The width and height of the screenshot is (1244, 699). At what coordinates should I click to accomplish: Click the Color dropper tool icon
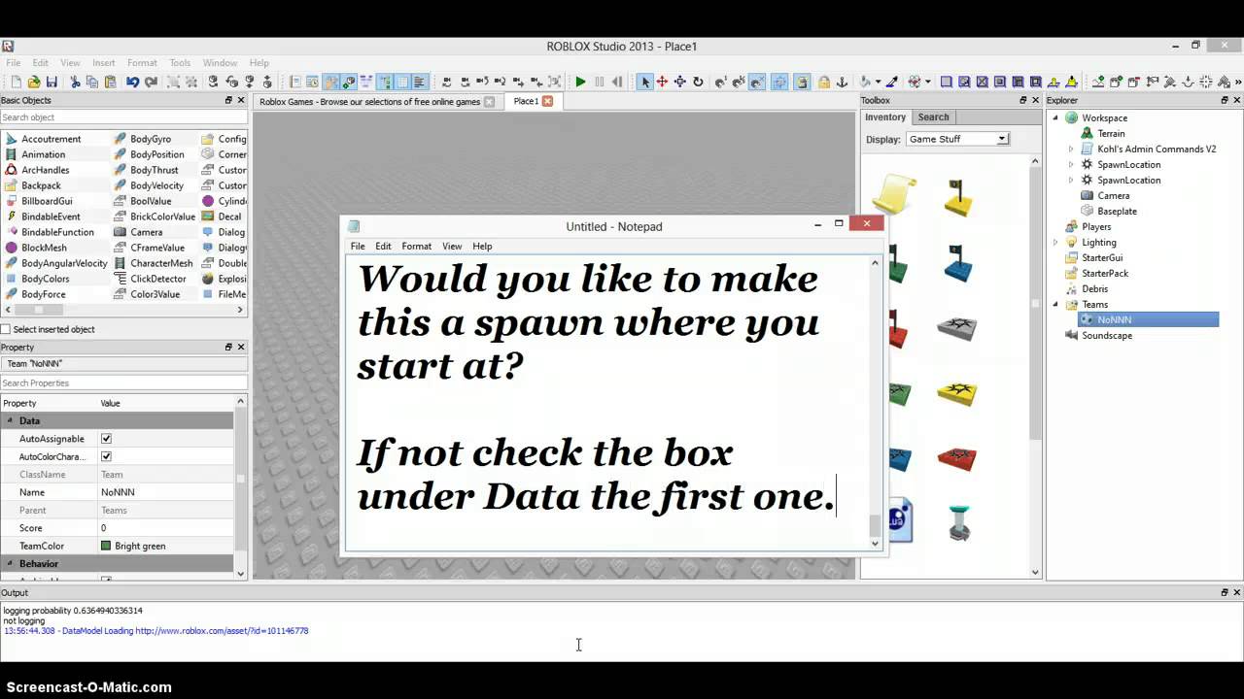click(892, 82)
